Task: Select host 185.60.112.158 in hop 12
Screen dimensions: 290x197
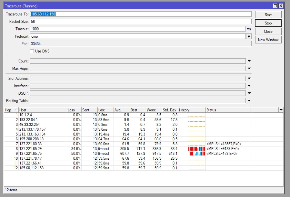Action: 31,168
